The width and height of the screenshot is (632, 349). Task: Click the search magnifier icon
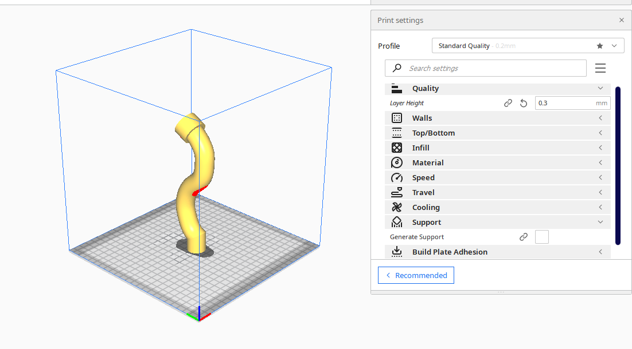click(397, 68)
